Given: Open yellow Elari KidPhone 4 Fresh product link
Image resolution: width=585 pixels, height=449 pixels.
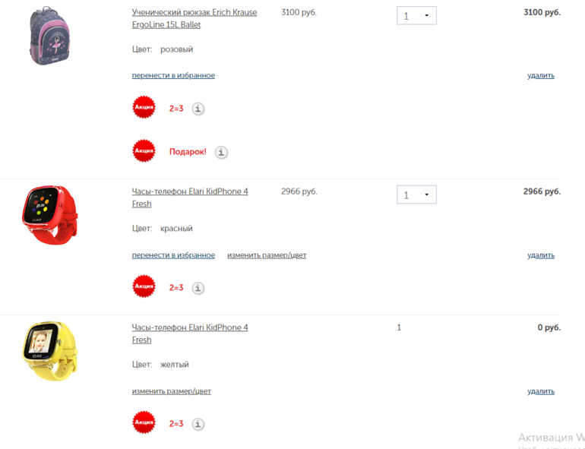Looking at the screenshot, I should coord(190,334).
